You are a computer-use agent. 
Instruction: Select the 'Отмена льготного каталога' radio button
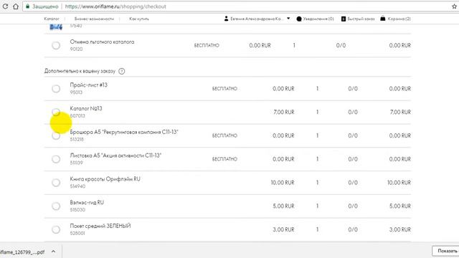(56, 45)
